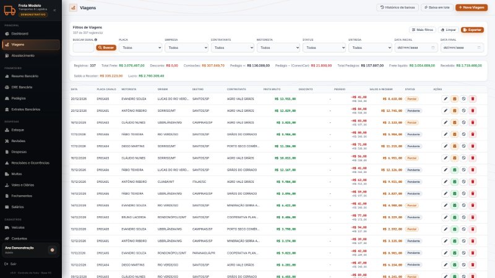Click the Dashboard icon in the sidebar
The width and height of the screenshot is (495, 278).
[x=7, y=34]
